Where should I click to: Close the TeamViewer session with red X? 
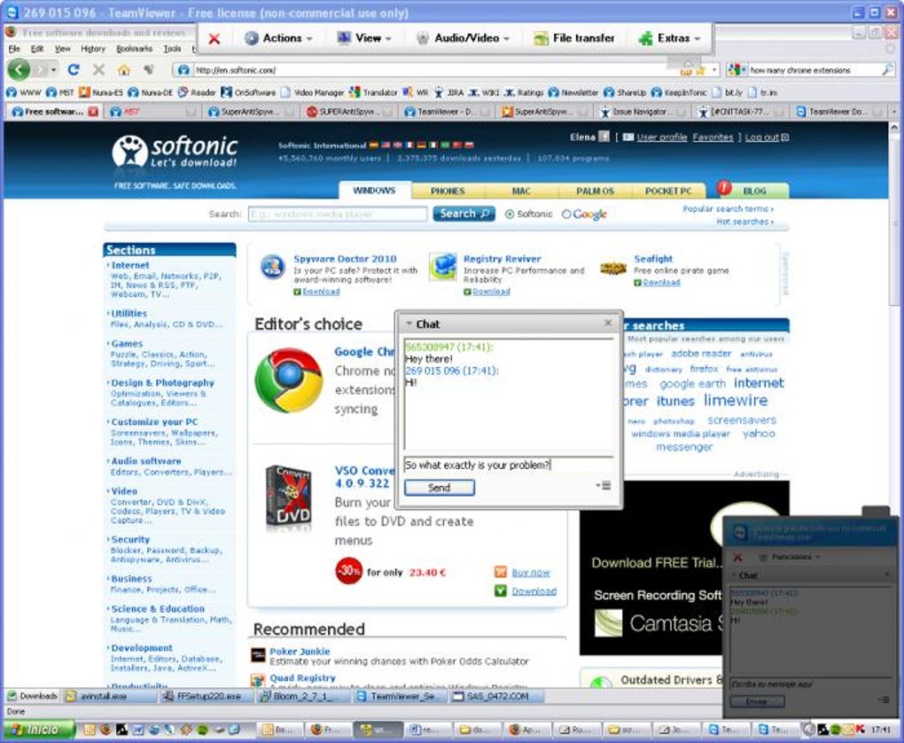214,39
